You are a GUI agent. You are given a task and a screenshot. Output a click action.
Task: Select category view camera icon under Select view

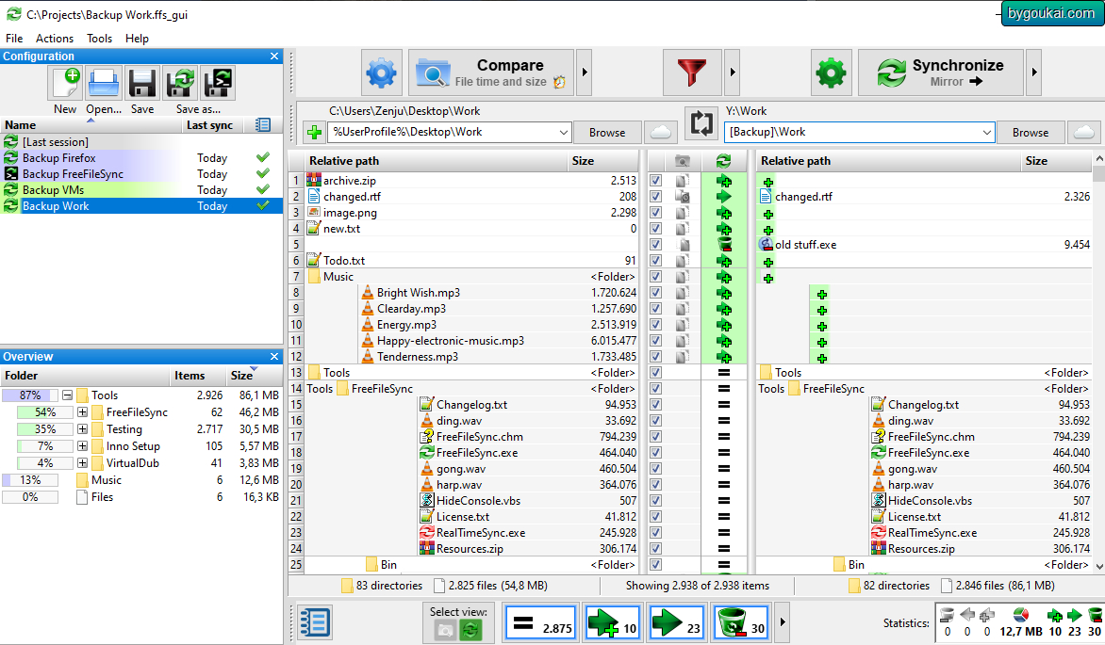[445, 630]
